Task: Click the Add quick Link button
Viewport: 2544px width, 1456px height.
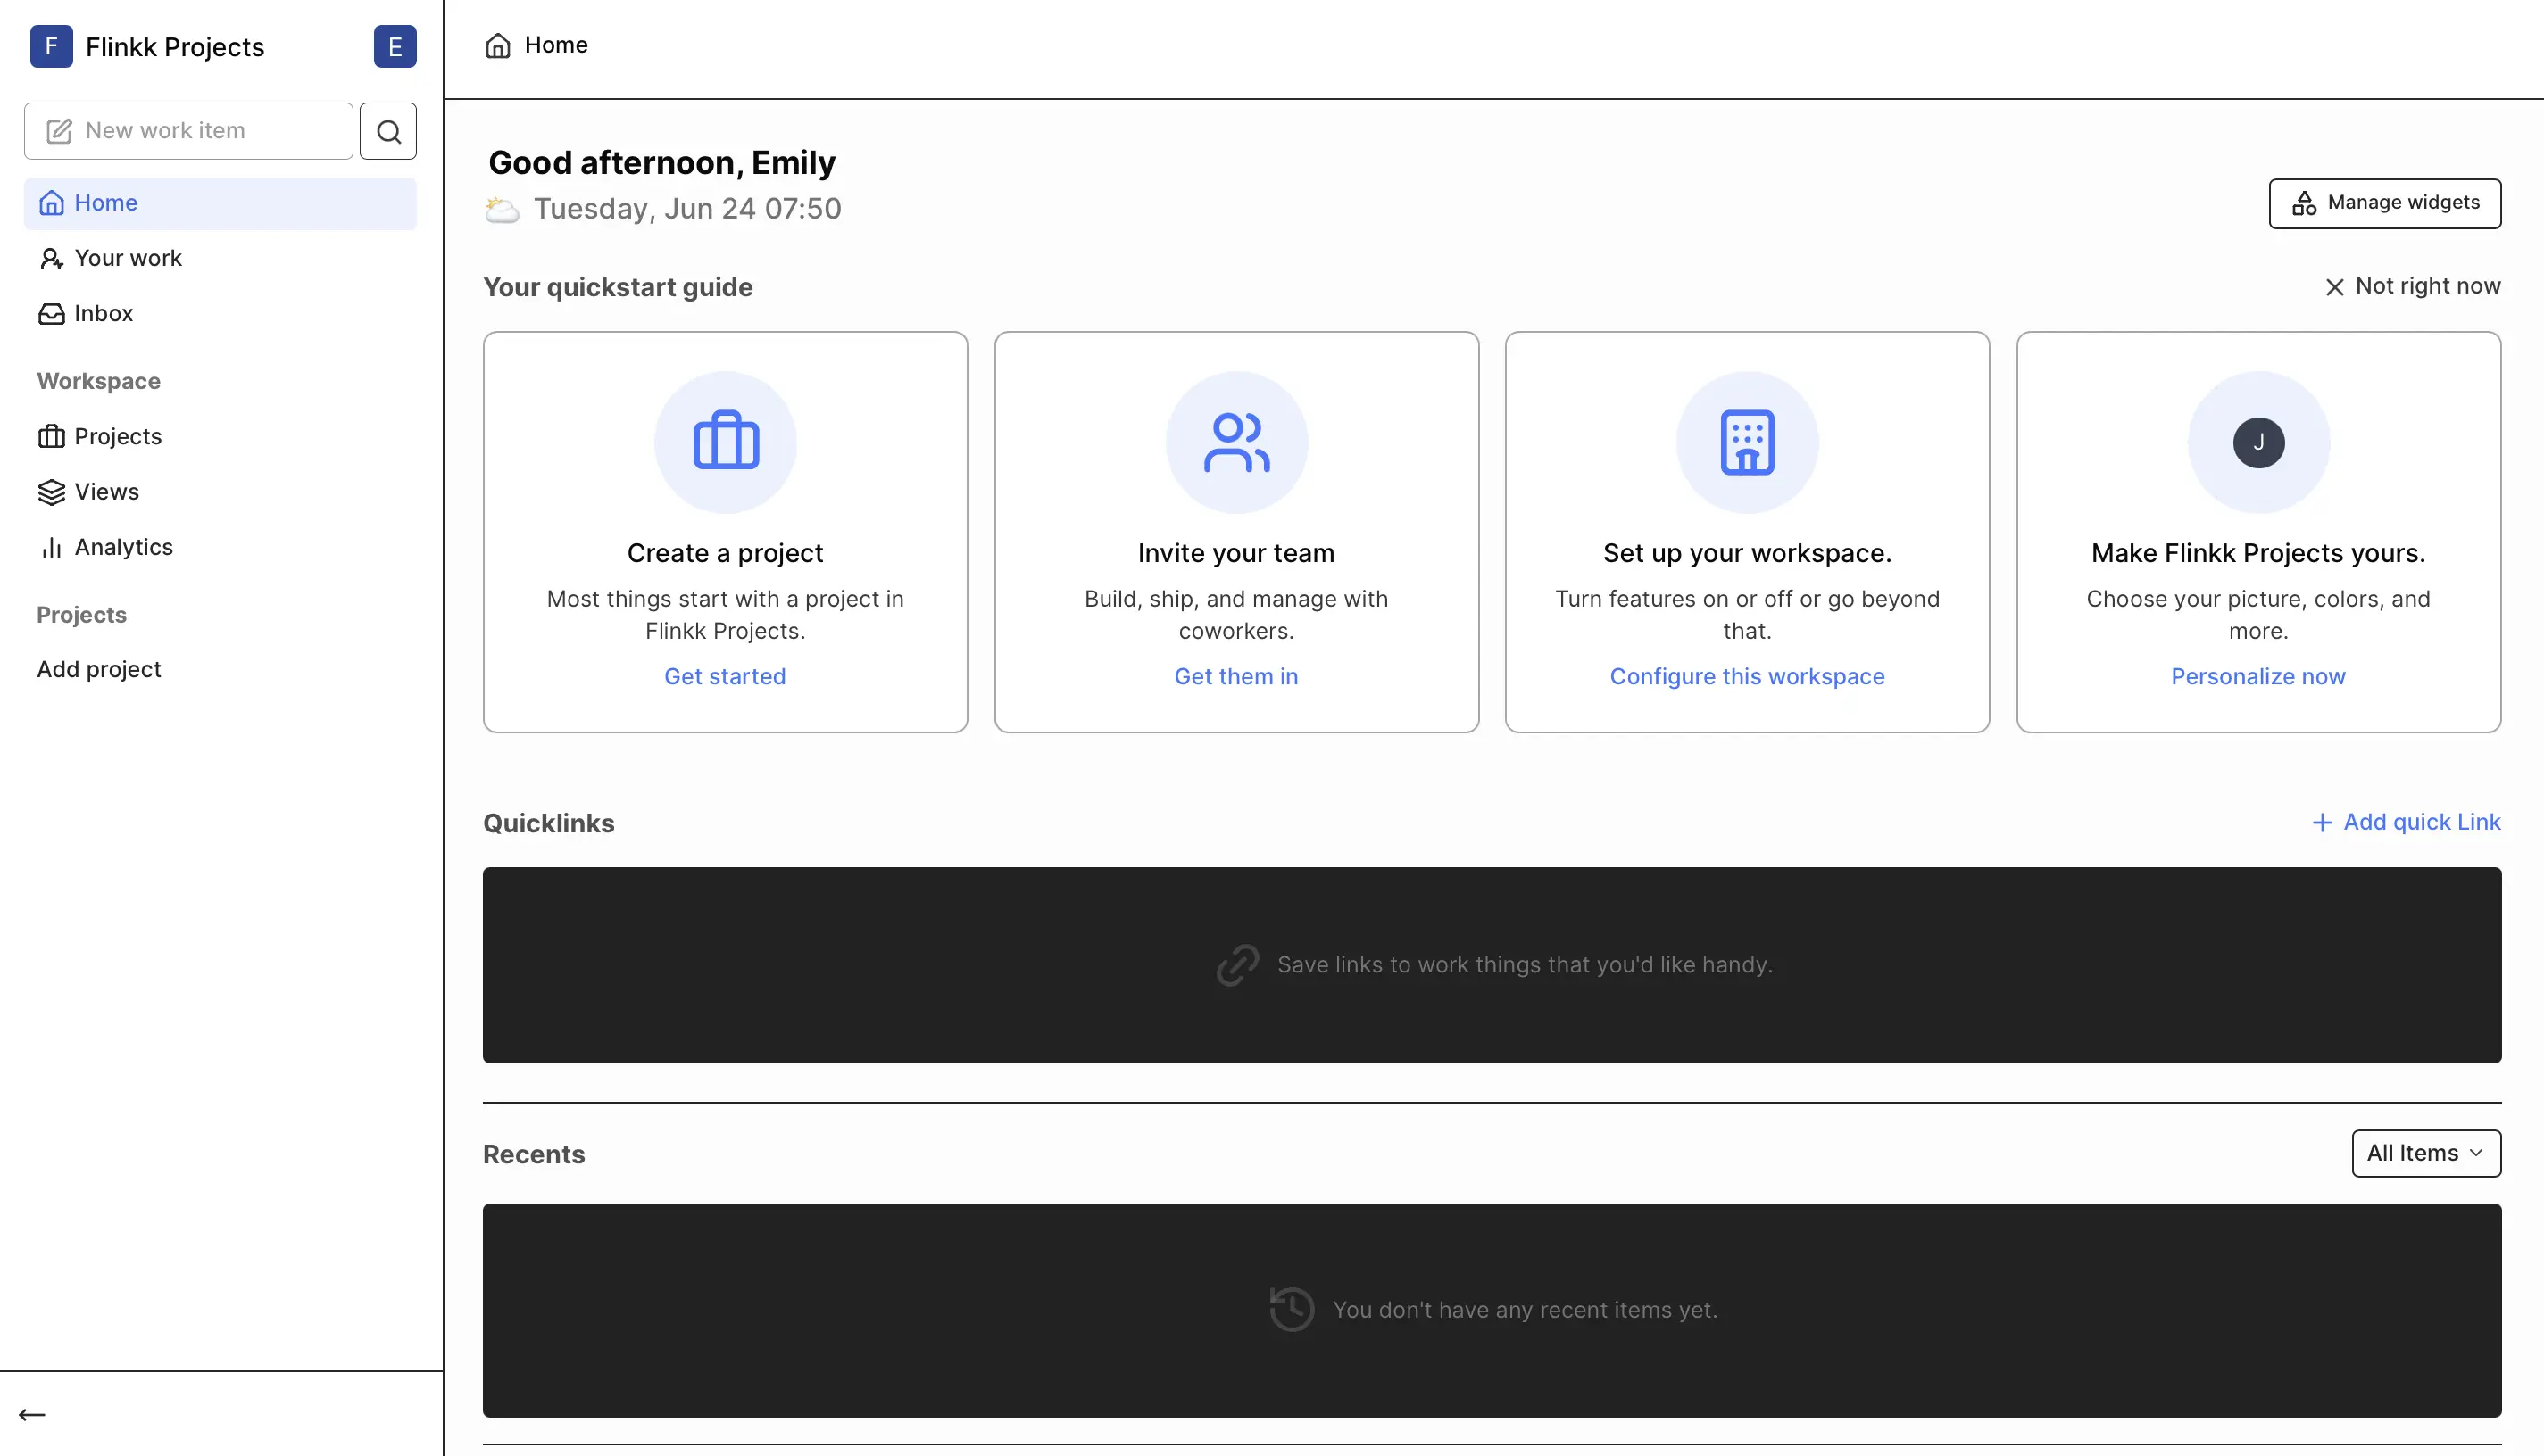Action: click(x=2406, y=822)
